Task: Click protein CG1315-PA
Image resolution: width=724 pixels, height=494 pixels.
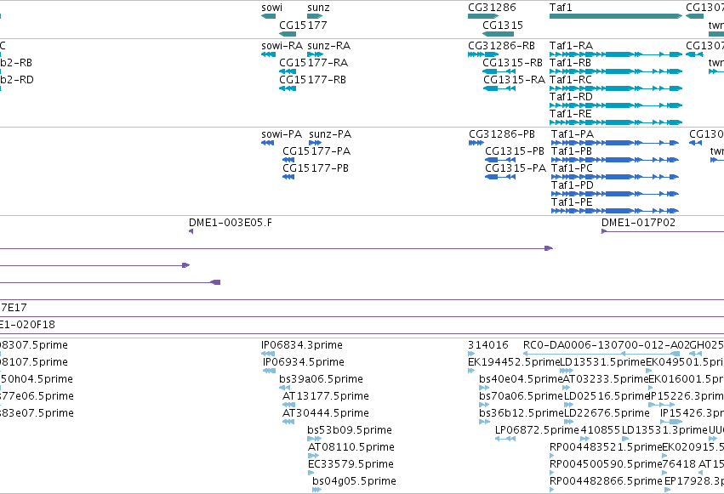Action: tap(516, 168)
